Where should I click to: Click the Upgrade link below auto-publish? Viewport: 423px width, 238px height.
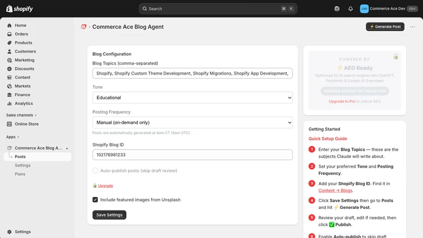(x=105, y=186)
